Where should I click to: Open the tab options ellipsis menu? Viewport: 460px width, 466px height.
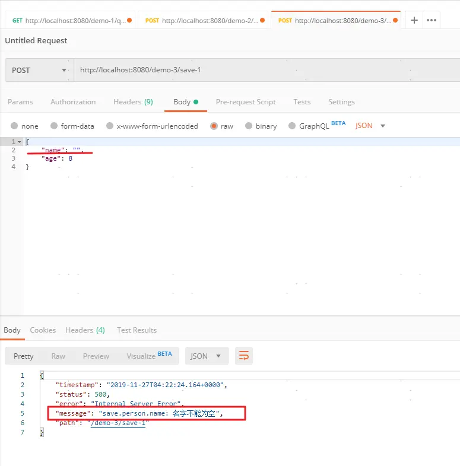(431, 20)
